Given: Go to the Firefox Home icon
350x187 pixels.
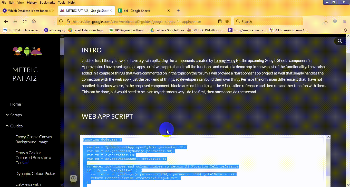Looking at the screenshot, I should click(x=34, y=22).
